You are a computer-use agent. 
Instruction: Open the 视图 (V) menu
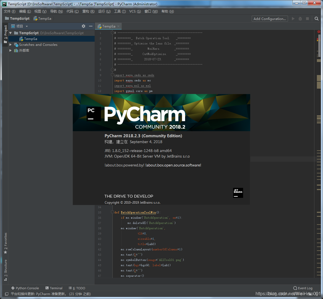[41, 11]
